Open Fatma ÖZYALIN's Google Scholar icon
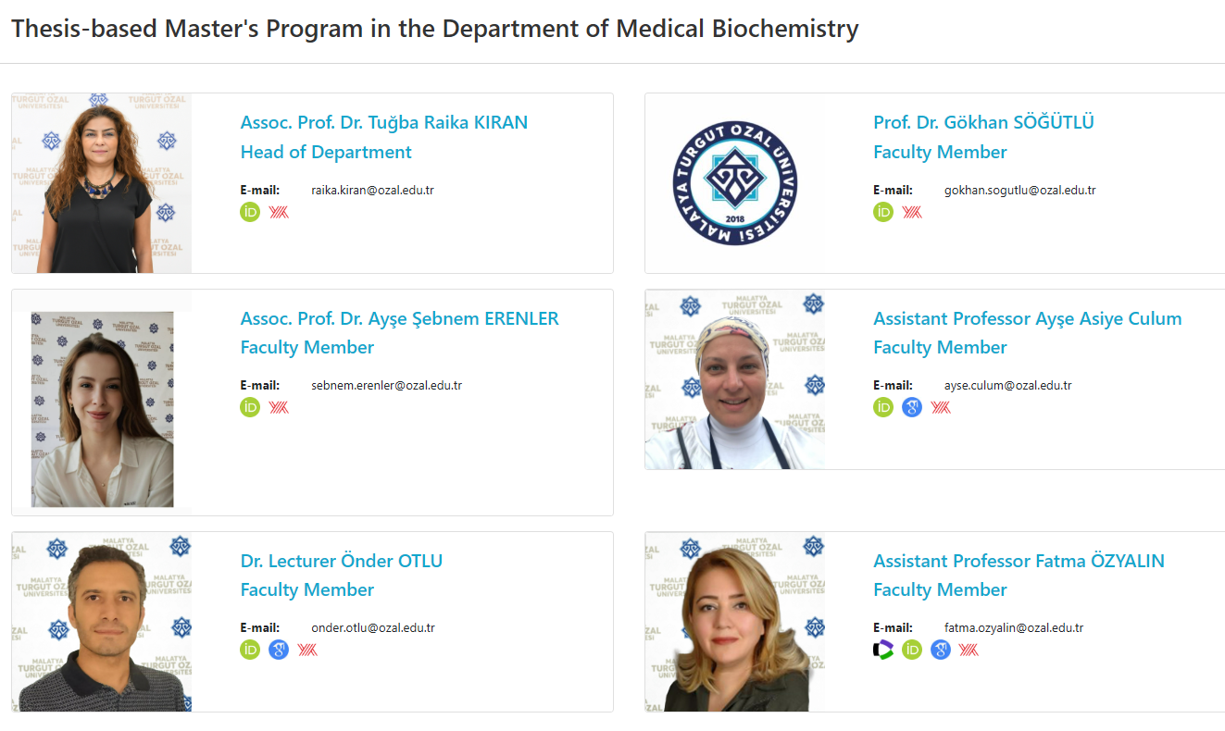 pyautogui.click(x=941, y=650)
